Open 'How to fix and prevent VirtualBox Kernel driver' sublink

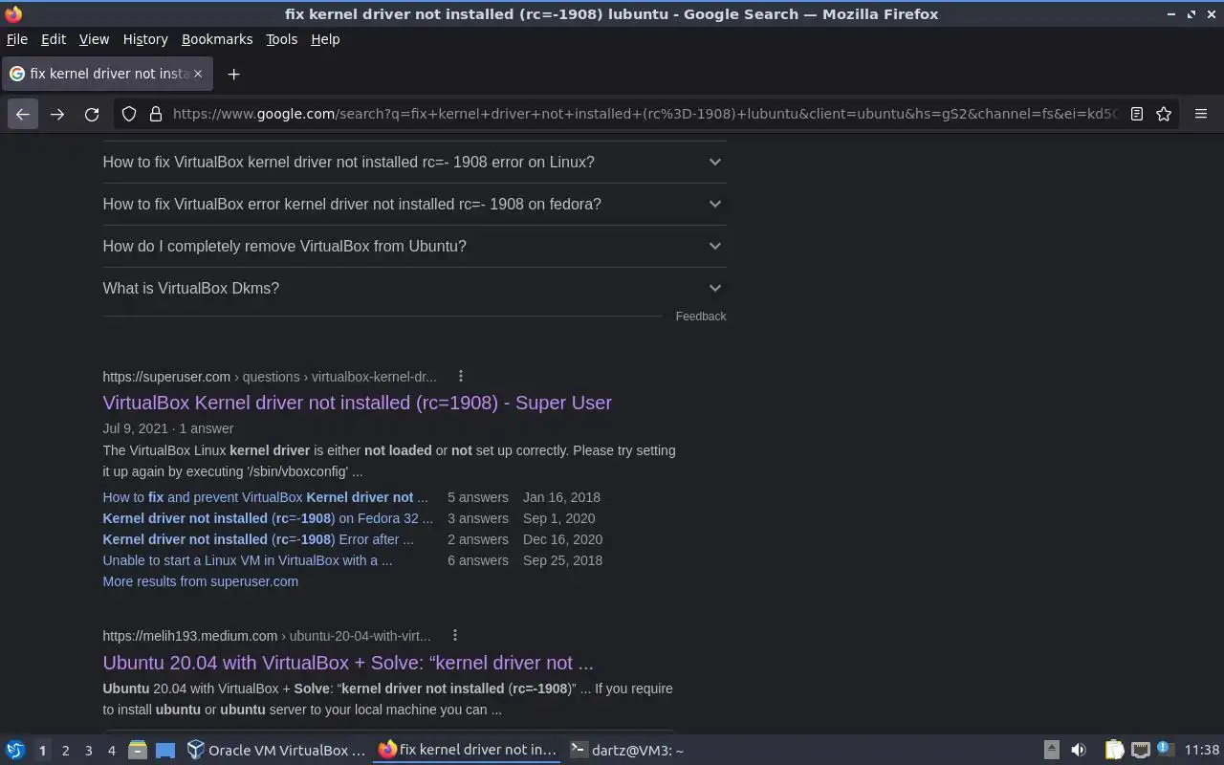point(265,497)
